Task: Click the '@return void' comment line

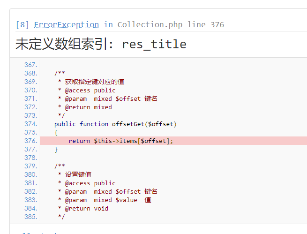Action: click(x=86, y=208)
